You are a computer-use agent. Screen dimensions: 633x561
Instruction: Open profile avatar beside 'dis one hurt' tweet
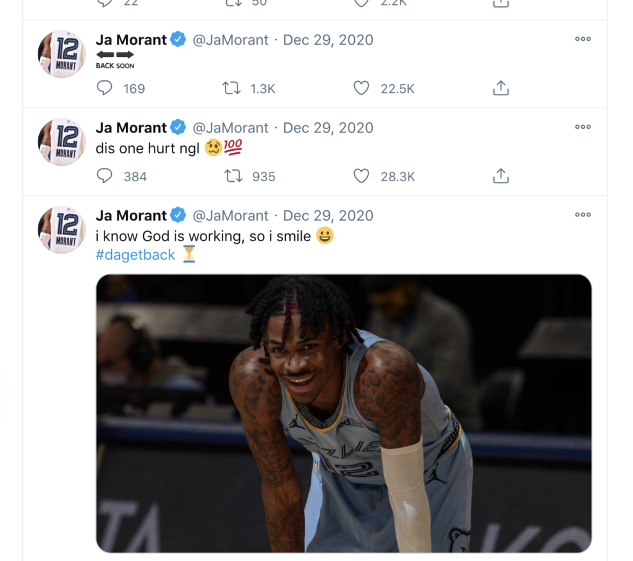(62, 142)
